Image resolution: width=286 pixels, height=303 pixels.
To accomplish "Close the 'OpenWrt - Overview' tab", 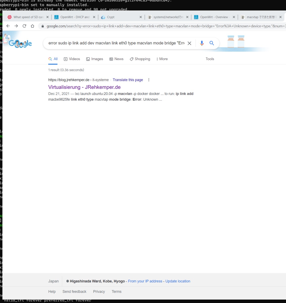I will point(234,17).
